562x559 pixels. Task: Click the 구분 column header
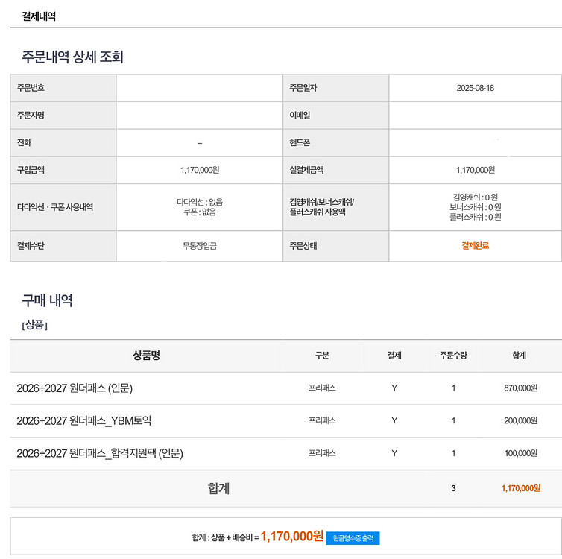coord(322,356)
